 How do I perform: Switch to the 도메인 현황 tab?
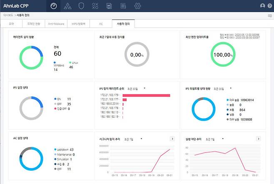click(x=34, y=24)
